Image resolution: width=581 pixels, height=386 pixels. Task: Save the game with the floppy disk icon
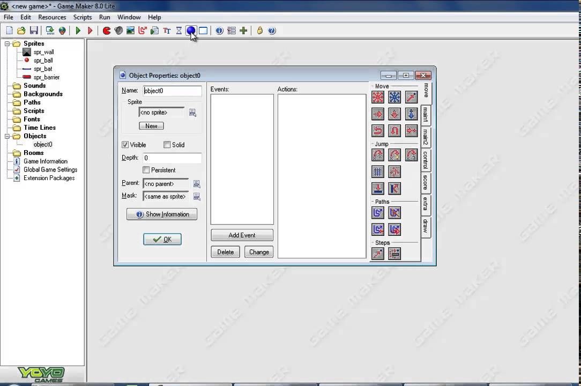click(34, 31)
